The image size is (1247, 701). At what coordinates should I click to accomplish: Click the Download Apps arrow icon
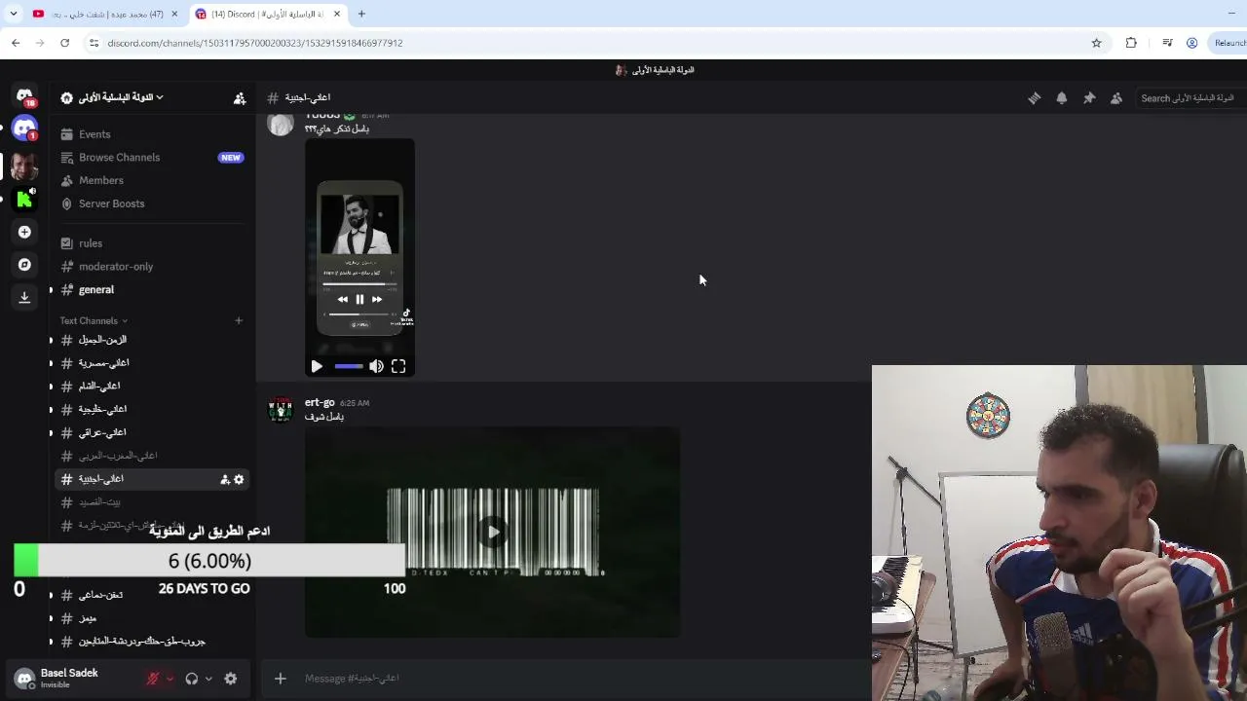tap(24, 298)
